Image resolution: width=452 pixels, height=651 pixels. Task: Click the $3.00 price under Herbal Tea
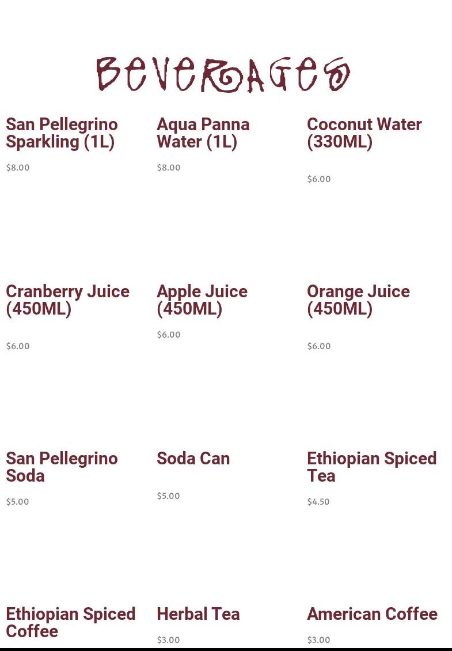click(168, 640)
